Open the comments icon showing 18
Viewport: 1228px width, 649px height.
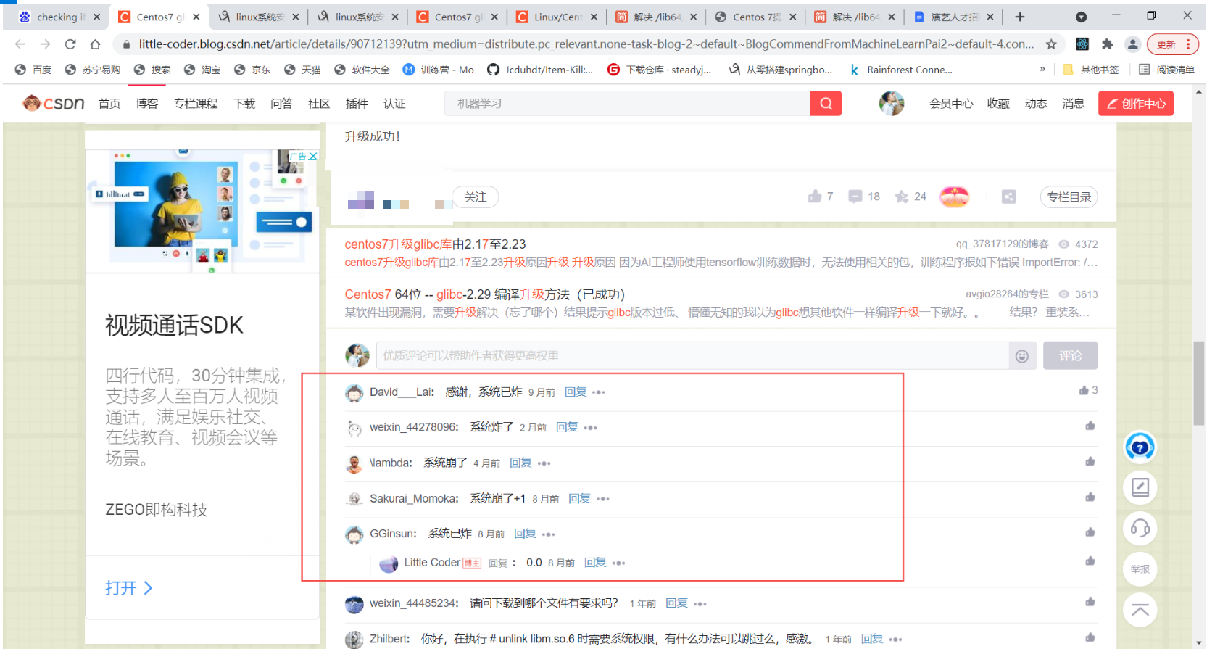pos(855,197)
